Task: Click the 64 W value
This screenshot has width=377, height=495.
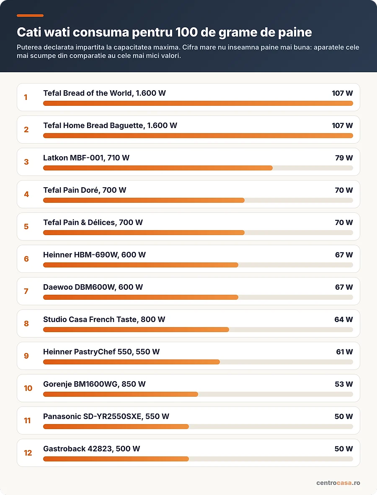Action: coord(343,320)
